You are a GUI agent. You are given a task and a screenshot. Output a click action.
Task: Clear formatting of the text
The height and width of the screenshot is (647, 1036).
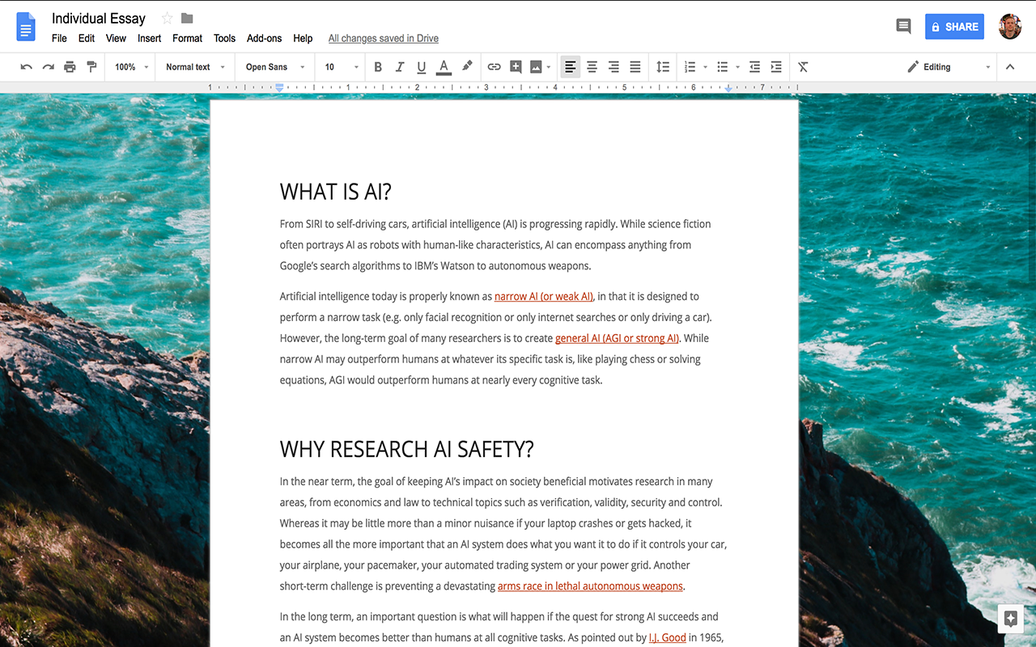pyautogui.click(x=802, y=66)
